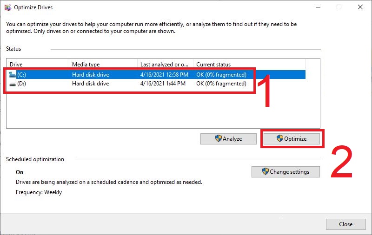Click the Windows icon of the C: drive

pyautogui.click(x=12, y=74)
